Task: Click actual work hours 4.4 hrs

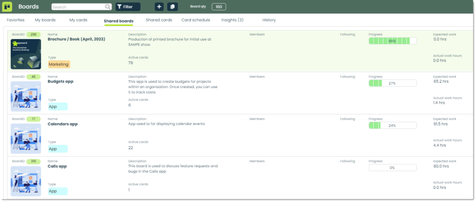Action: (x=440, y=145)
